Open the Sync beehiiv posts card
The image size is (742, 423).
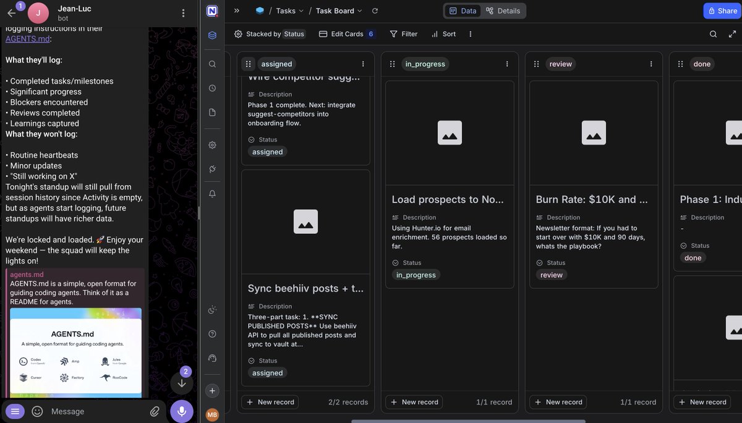tap(305, 278)
